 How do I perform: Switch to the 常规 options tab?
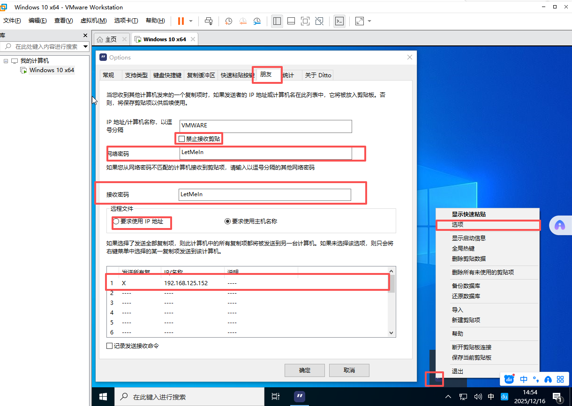coord(108,75)
